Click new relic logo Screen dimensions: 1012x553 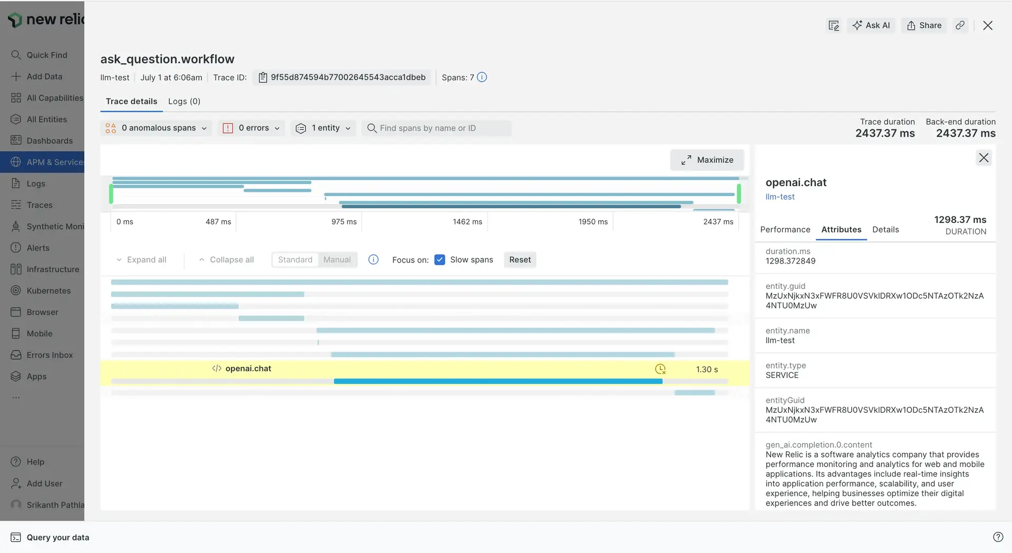46,20
